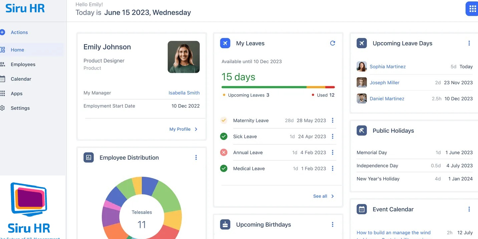Click the apps grid button in top-right corner

pos(472,9)
